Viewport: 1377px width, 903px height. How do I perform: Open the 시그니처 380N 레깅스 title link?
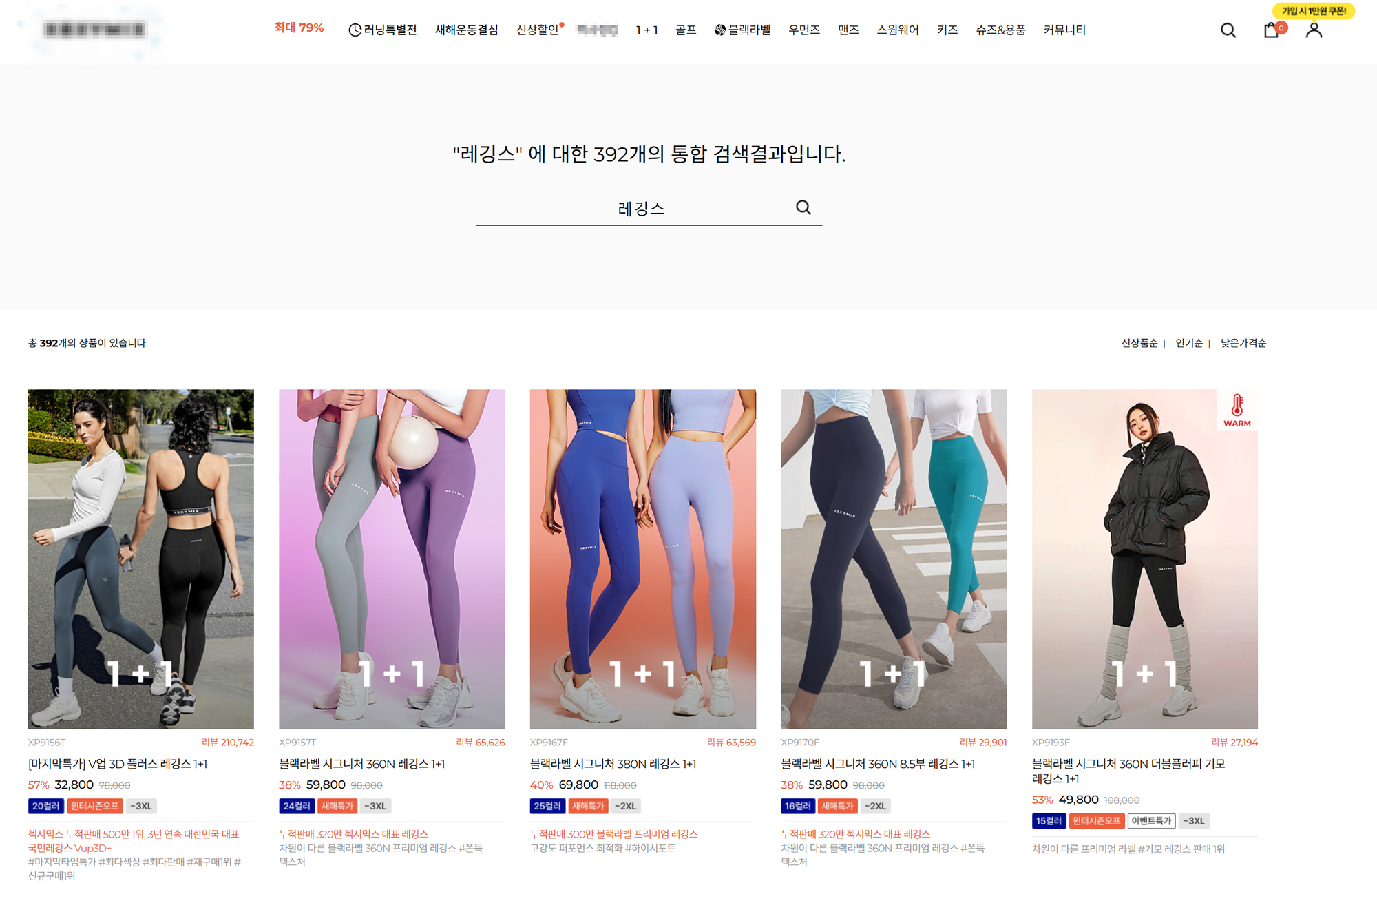point(613,764)
